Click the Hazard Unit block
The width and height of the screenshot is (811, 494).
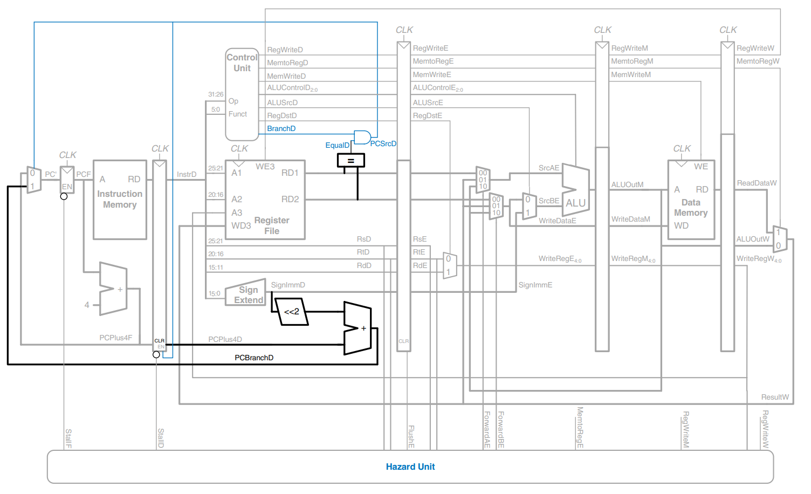point(410,466)
